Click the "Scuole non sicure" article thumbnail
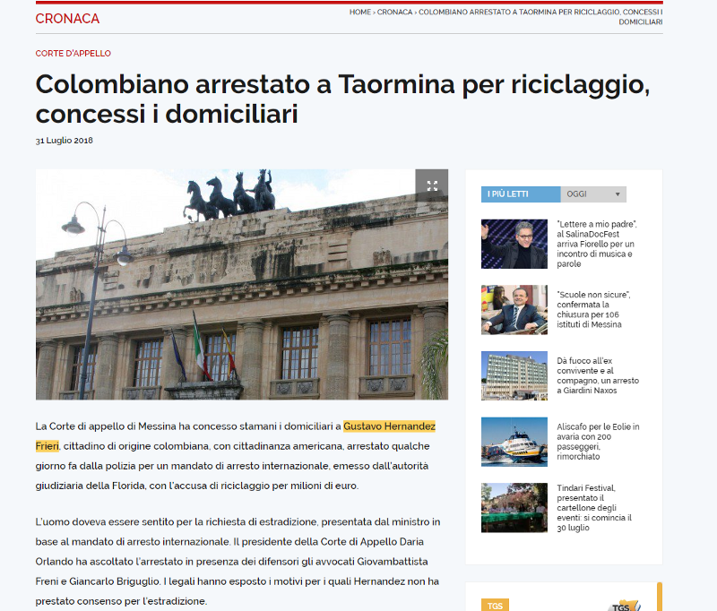This screenshot has width=717, height=611. [x=514, y=309]
